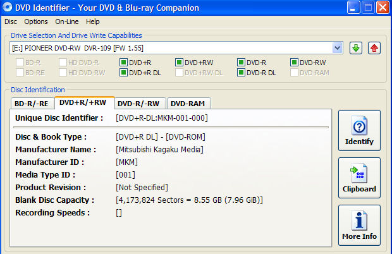Image resolution: width=392 pixels, height=254 pixels.
Task: Click the [DVD+R-DL:MKM-001-000] identifier value
Action: point(161,118)
